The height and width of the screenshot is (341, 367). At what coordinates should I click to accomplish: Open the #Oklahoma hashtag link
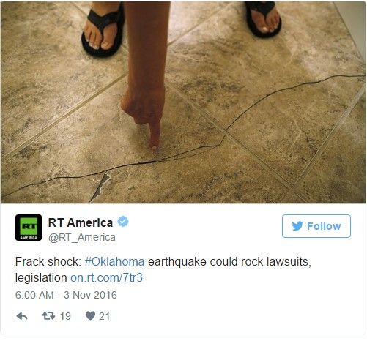[x=114, y=261]
